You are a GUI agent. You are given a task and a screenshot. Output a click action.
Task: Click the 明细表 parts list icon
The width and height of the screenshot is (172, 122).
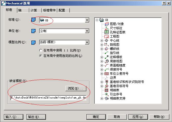coord(107,90)
